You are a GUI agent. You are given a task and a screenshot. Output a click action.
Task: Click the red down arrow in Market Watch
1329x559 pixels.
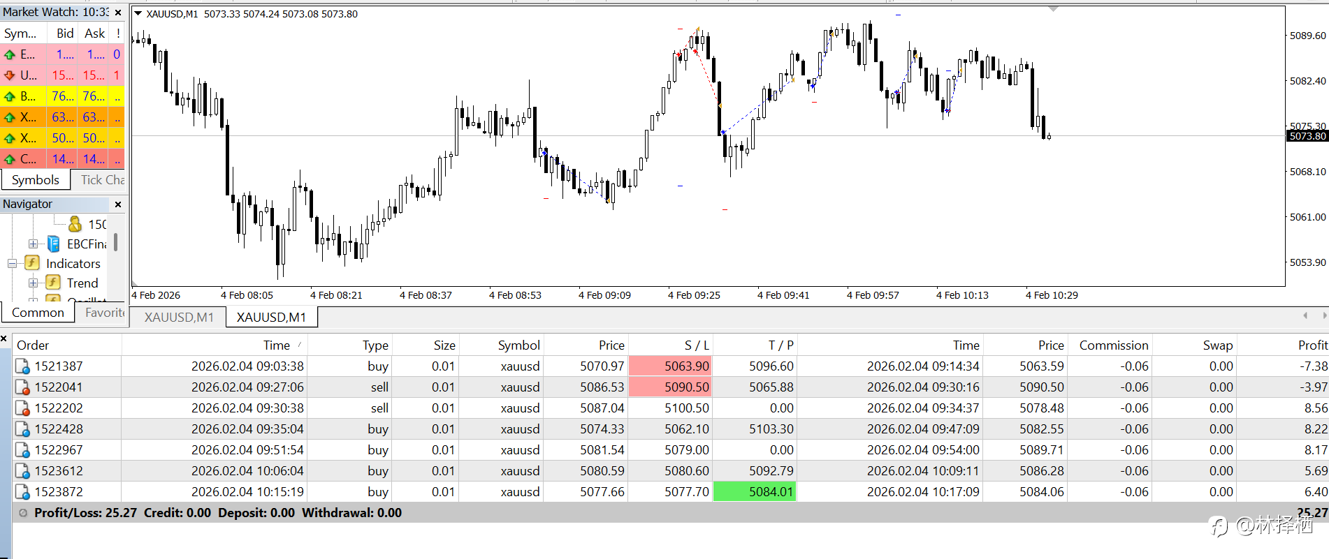pyautogui.click(x=10, y=75)
